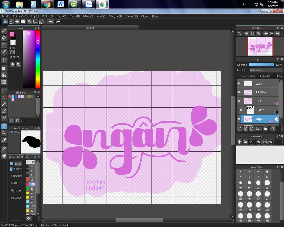Select the Eraser tool

4,38
